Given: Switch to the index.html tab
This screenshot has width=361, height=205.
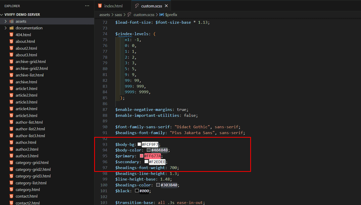Looking at the screenshot, I should click(113, 6).
